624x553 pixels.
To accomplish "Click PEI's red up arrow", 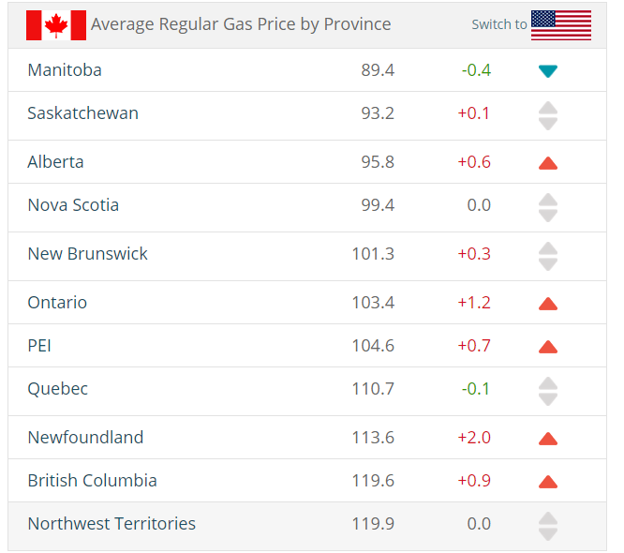I will tap(548, 347).
